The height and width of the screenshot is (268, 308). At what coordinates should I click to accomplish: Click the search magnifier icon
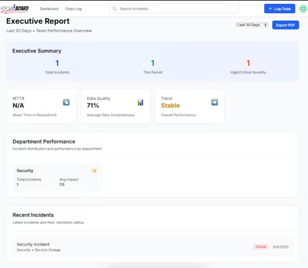pos(115,9)
